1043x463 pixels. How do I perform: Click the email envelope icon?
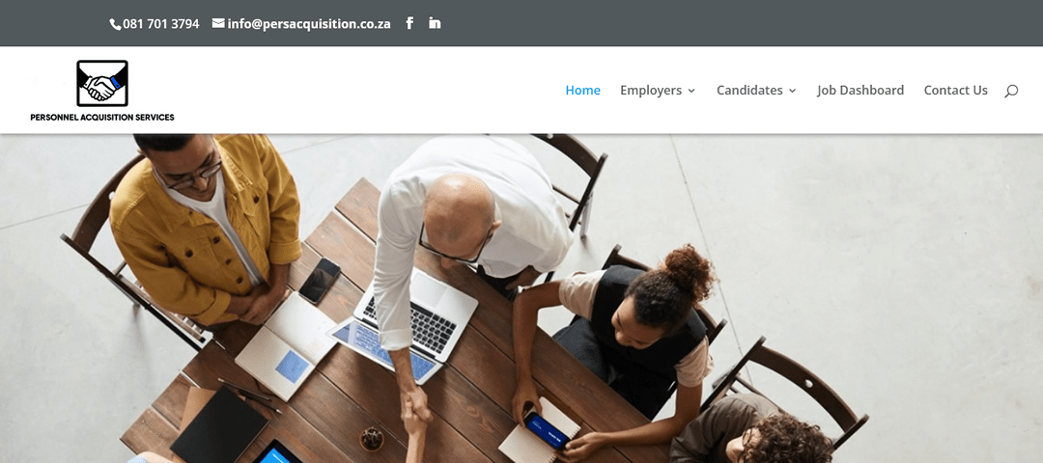(218, 23)
